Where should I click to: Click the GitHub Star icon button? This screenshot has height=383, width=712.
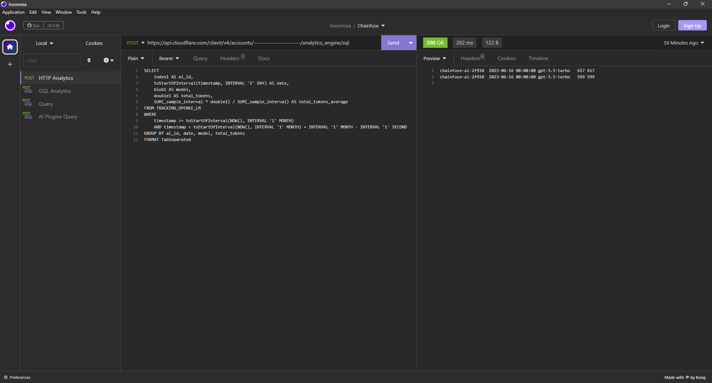coord(33,25)
